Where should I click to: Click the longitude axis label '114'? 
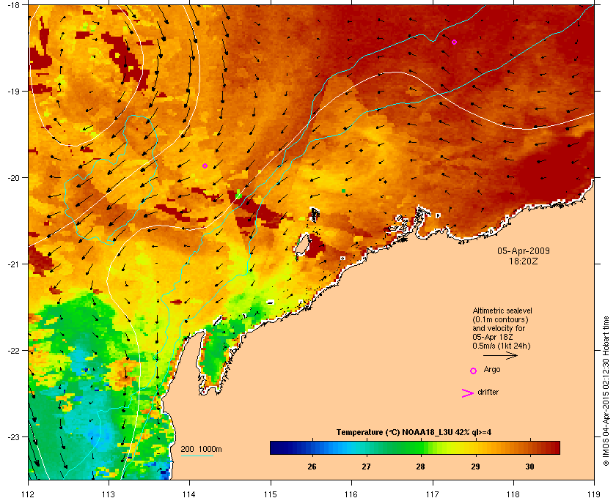[x=190, y=494]
